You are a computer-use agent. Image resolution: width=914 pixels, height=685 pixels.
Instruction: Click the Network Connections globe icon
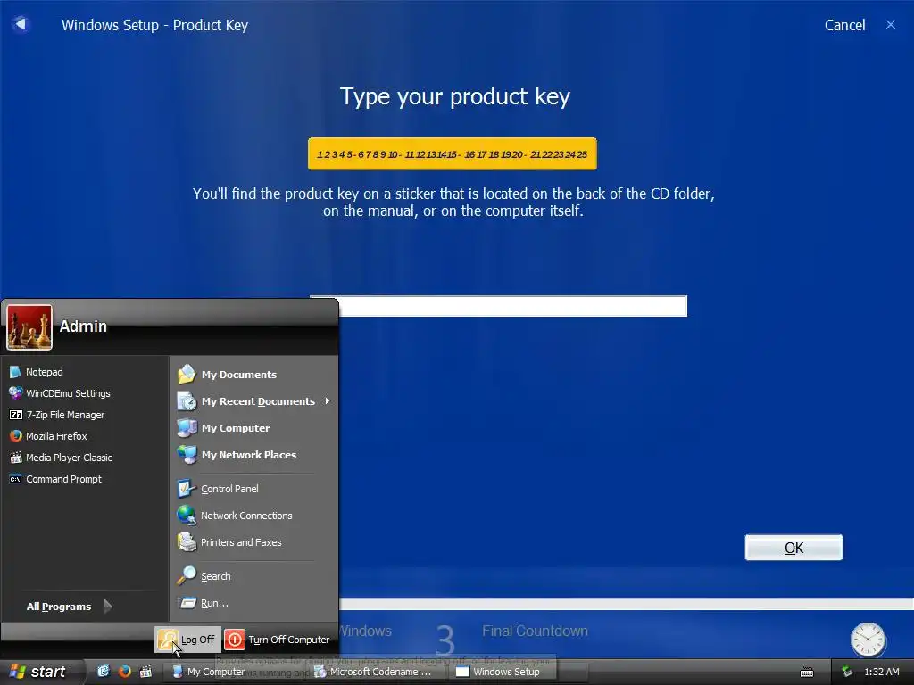click(187, 515)
